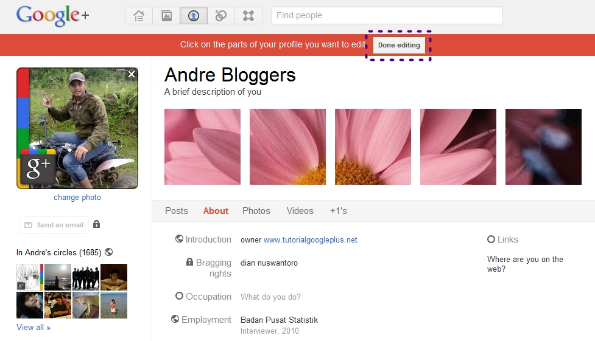
Task: Open avatar of people sitting at a table
Action: pyautogui.click(x=58, y=305)
